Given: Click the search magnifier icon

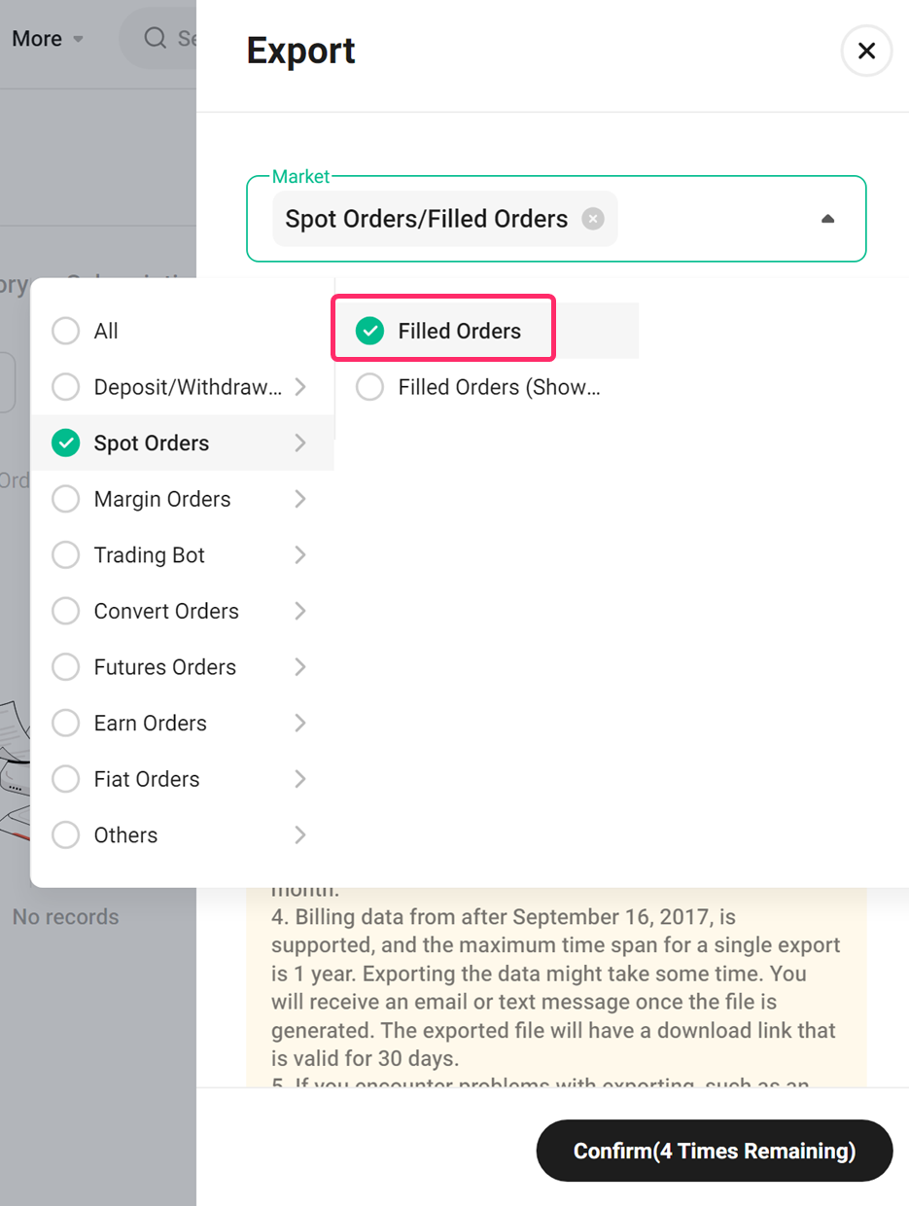Looking at the screenshot, I should coord(155,38).
